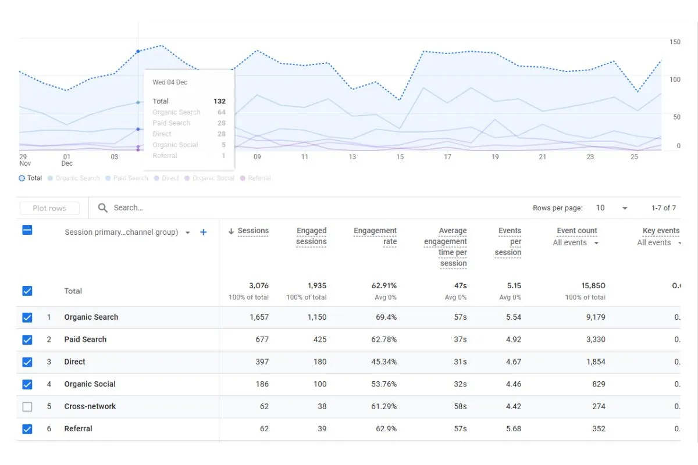Click the Referral row label
Image resolution: width=698 pixels, height=465 pixels.
click(79, 429)
